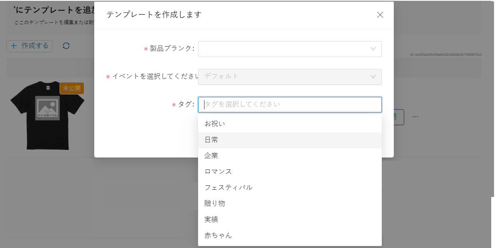The width and height of the screenshot is (496, 248).
Task: Choose 赤ちゃん from the tag list
Action: pos(218,235)
